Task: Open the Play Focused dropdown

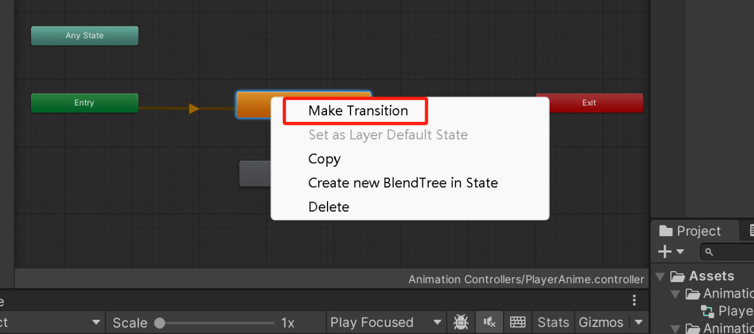Action: pyautogui.click(x=386, y=323)
